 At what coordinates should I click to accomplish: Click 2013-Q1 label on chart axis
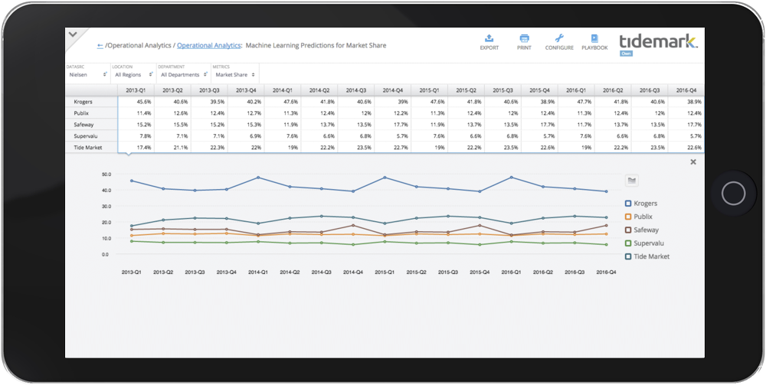click(132, 272)
